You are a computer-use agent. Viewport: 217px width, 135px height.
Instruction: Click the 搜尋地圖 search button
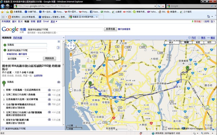110,29
